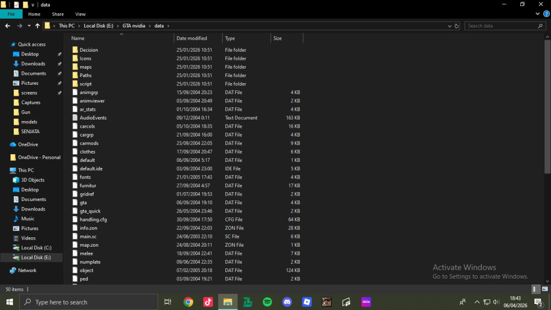Open Videos under This PC
Viewport: 551px width, 310px height.
[28, 238]
